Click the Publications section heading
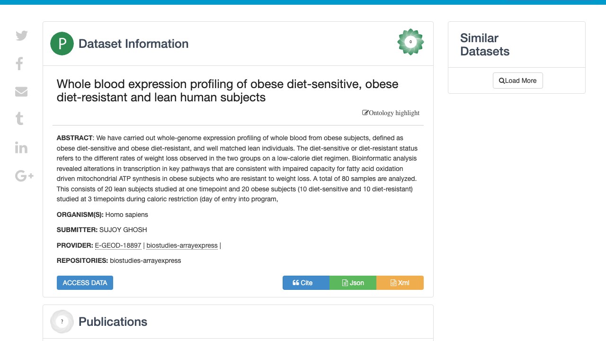 pos(113,322)
